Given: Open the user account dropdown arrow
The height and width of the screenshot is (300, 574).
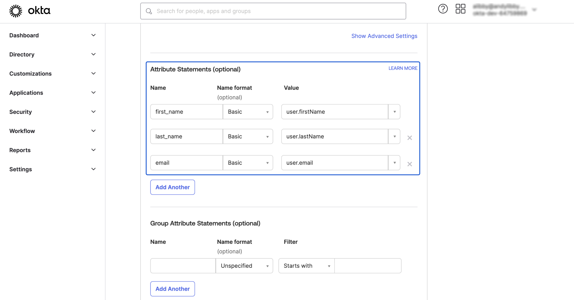Looking at the screenshot, I should [534, 10].
